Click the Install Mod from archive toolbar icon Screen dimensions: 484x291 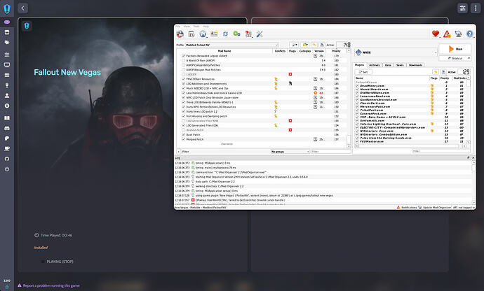click(191, 34)
